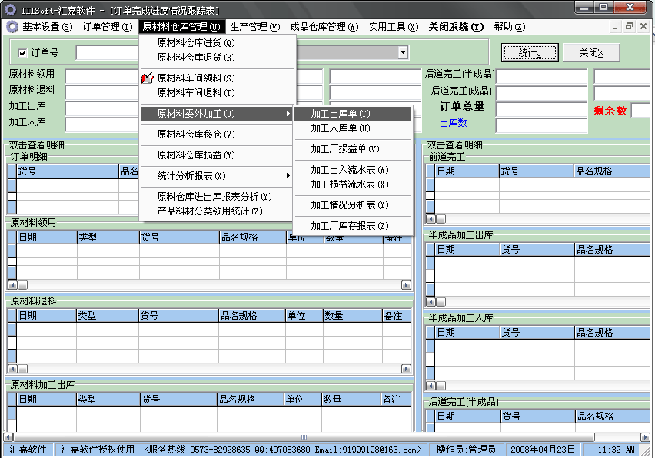
Task: Click the 关闭 button
Action: 591,52
